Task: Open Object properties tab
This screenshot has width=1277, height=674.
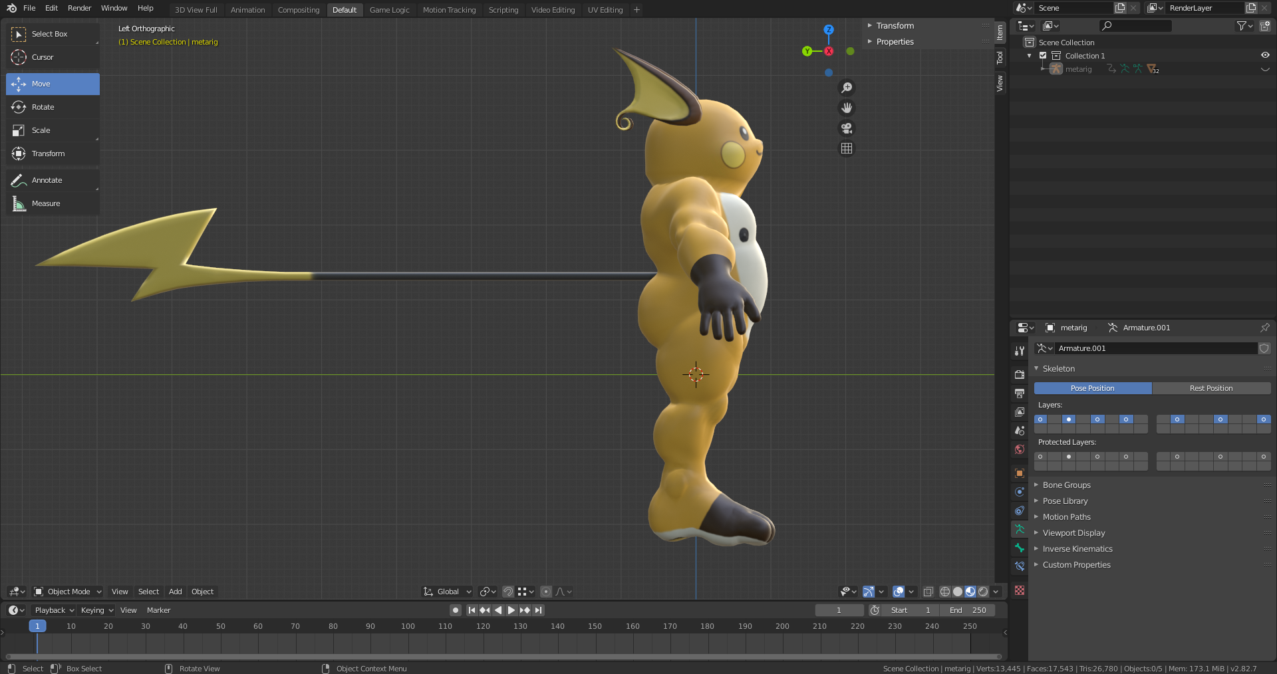Action: coord(1020,473)
